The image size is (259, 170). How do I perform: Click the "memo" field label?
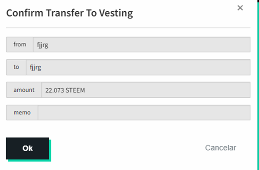22,113
